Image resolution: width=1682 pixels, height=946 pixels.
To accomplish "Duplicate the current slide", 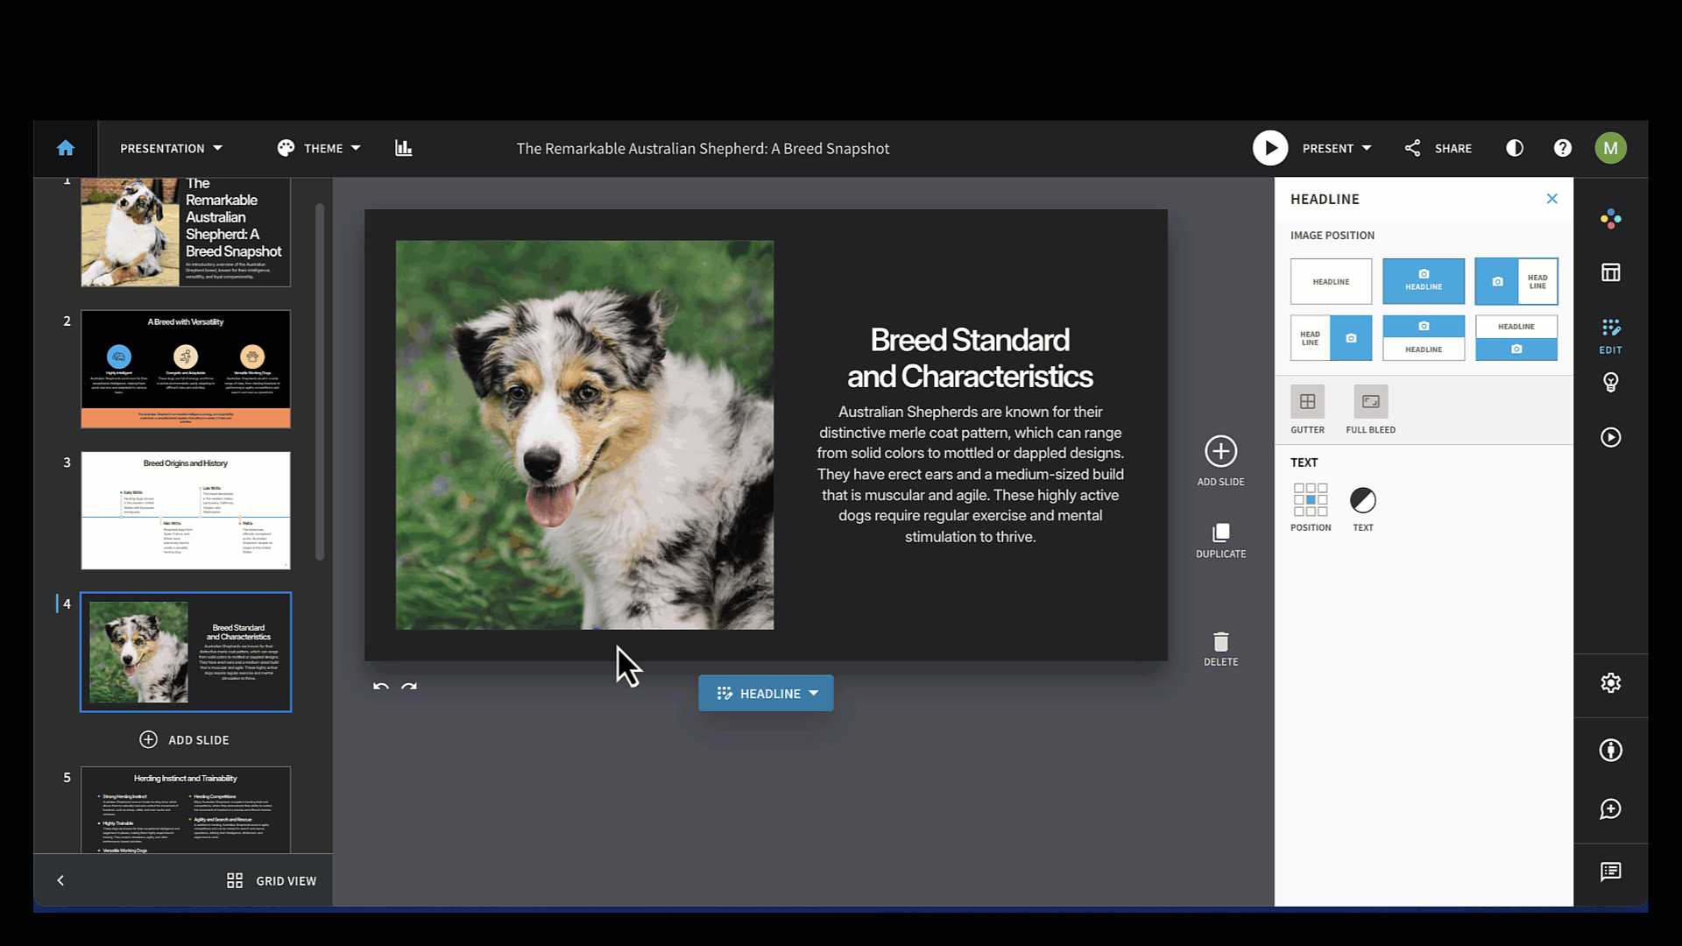I will [x=1220, y=540].
